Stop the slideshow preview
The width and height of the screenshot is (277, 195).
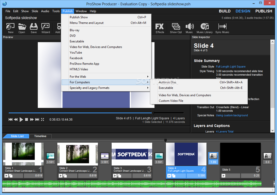[26, 120]
